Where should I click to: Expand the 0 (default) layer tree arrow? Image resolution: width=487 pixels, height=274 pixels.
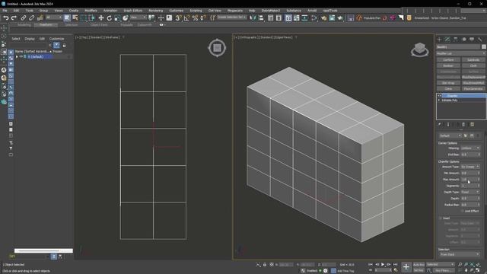coord(17,57)
